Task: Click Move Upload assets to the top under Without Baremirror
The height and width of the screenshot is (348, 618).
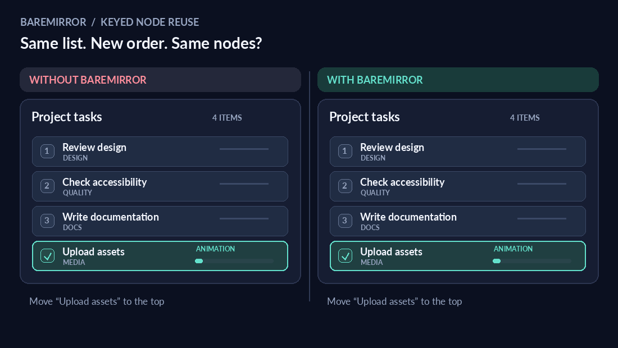Action: point(97,301)
